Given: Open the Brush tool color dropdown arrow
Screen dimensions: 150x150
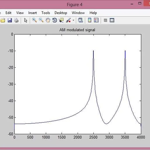Looking at the screenshot, I should [73, 20].
